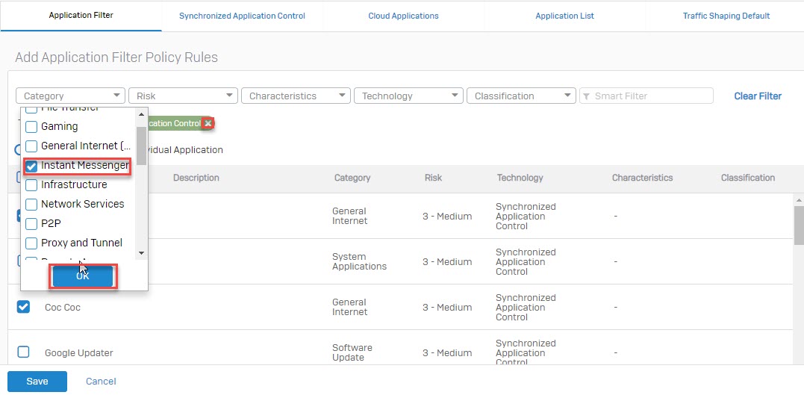804x395 pixels.
Task: Click Coc Coc row's General Internet cell
Action: click(349, 307)
